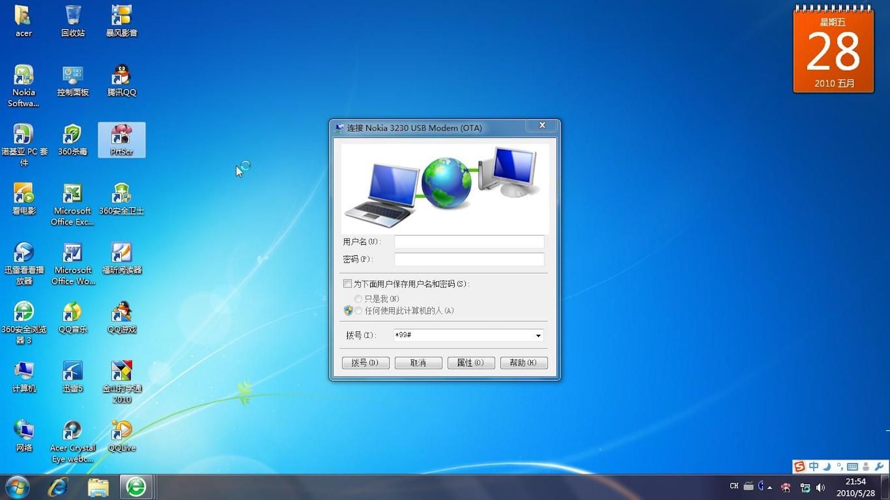Click the 用户名 username input field
890x500 pixels.
pyautogui.click(x=469, y=241)
